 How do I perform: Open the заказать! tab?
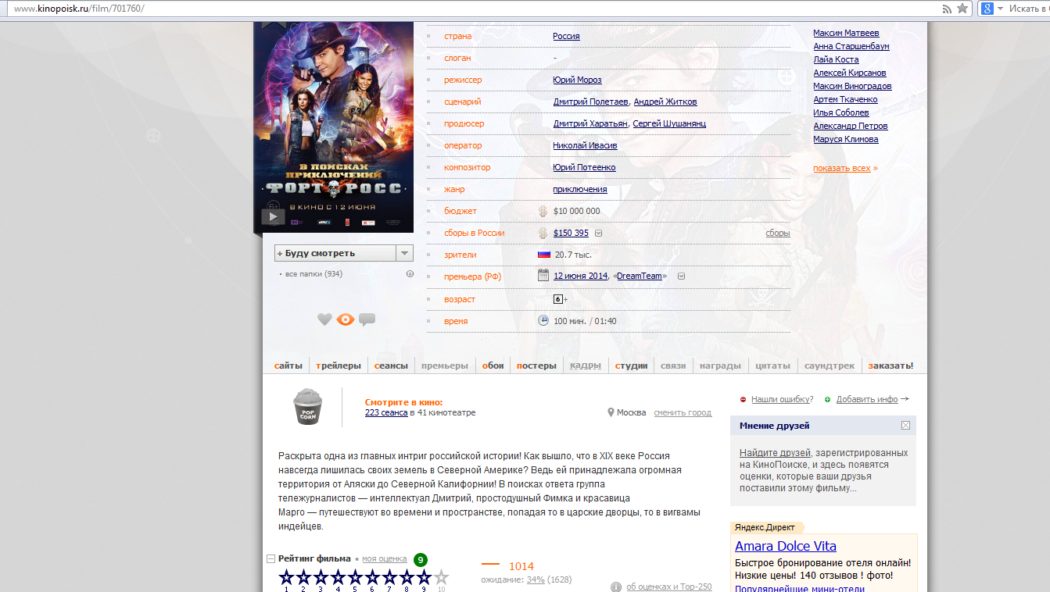891,366
